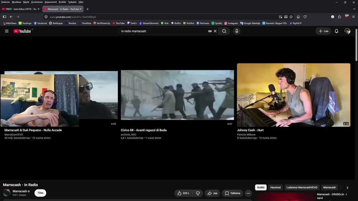
Task: Go back with the browser back arrow
Action: click(11, 17)
